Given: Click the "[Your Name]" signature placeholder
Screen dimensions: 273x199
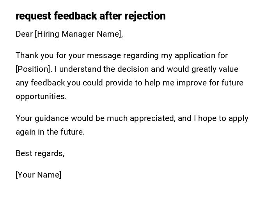Looking at the screenshot, I should (38, 175).
